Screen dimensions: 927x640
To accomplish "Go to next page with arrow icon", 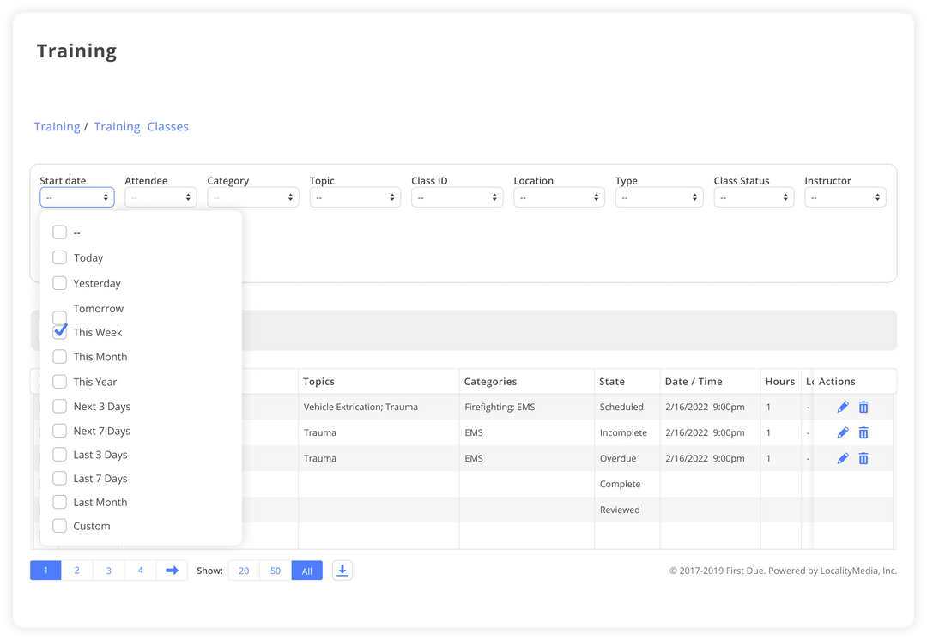I will [x=172, y=571].
